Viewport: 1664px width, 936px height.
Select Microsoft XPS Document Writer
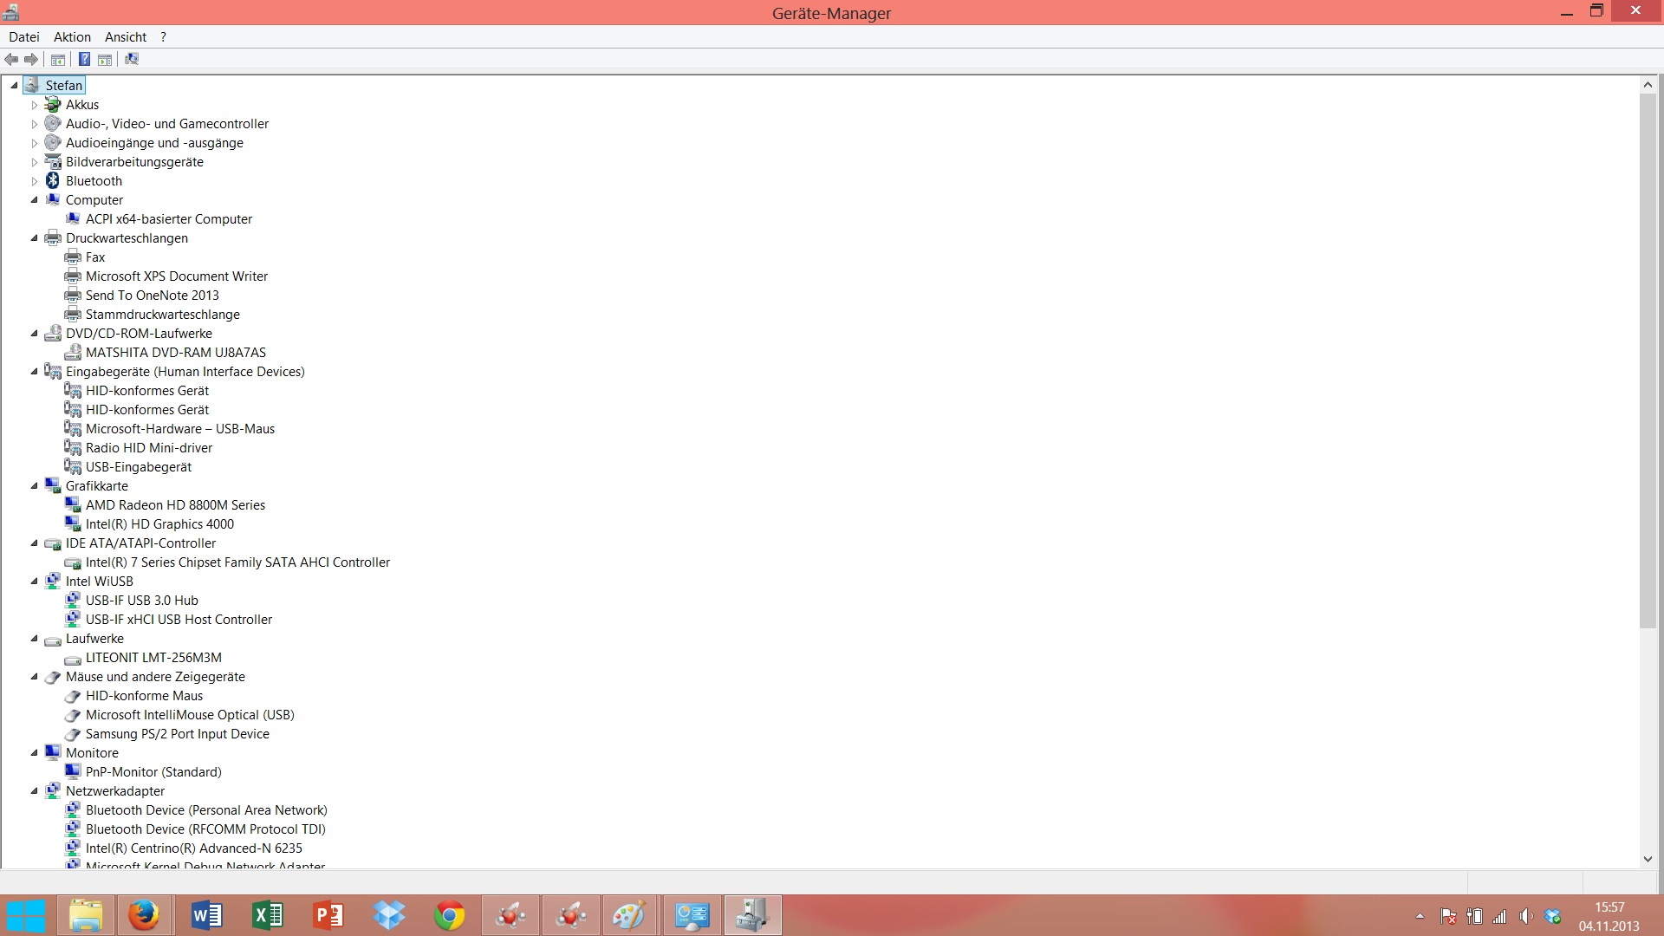point(177,276)
